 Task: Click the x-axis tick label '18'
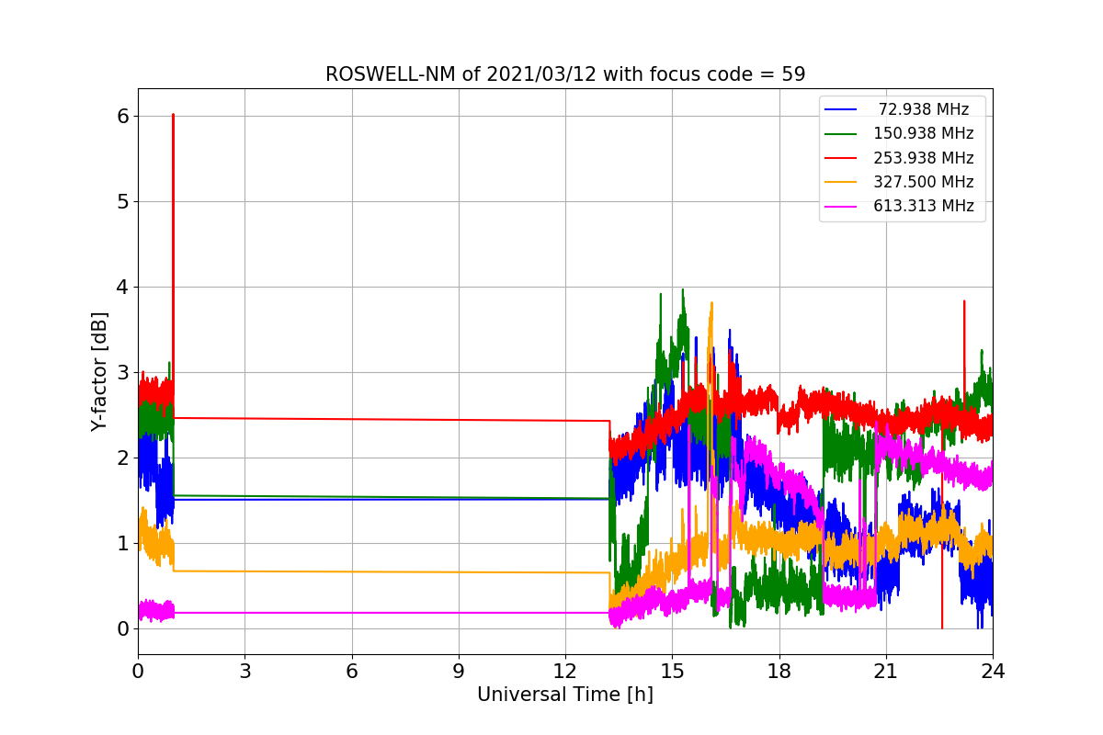(x=779, y=672)
